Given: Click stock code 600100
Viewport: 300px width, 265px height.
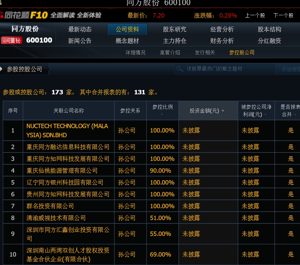Looking at the screenshot, I should pyautogui.click(x=39, y=40).
